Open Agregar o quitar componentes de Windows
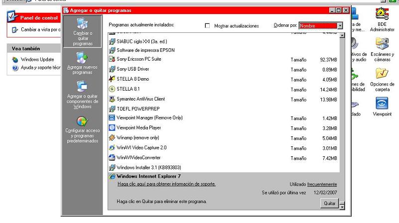The image size is (399, 223). [82, 95]
